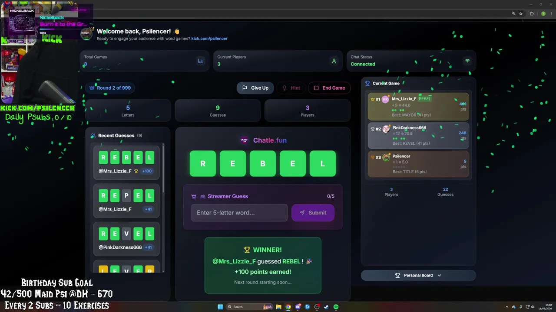Screen dimensions: 556x312
Task: Select PinkDarkness666 leaderboard row
Action: [x=418, y=136]
